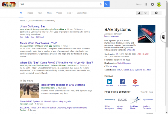This screenshot has width=168, height=114.
Task: Open the settings gear options
Action: (x=156, y=13)
